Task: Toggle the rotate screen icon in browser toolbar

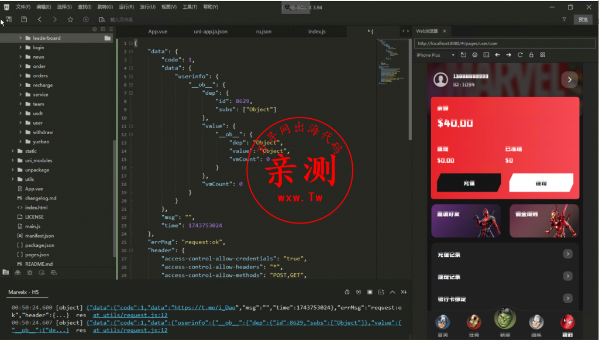Action: pos(463,55)
